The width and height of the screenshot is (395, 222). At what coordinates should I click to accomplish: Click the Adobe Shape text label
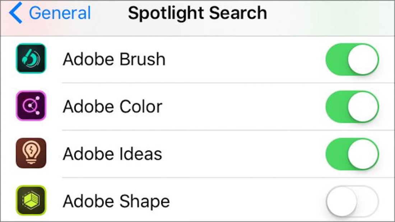[x=116, y=201]
